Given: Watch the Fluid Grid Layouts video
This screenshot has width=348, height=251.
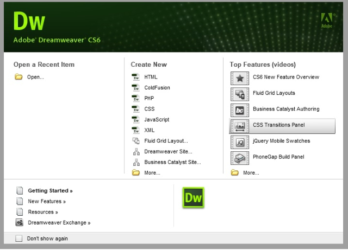Looking at the screenshot, I should (x=274, y=93).
